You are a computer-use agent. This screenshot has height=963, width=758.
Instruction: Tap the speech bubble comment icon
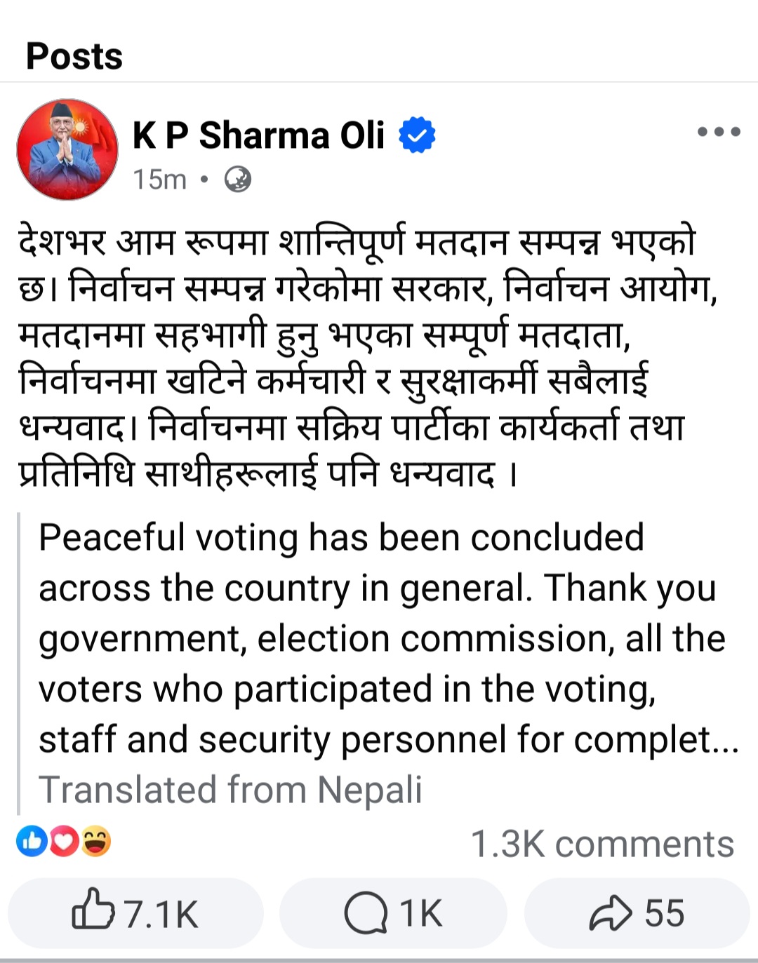[x=366, y=913]
